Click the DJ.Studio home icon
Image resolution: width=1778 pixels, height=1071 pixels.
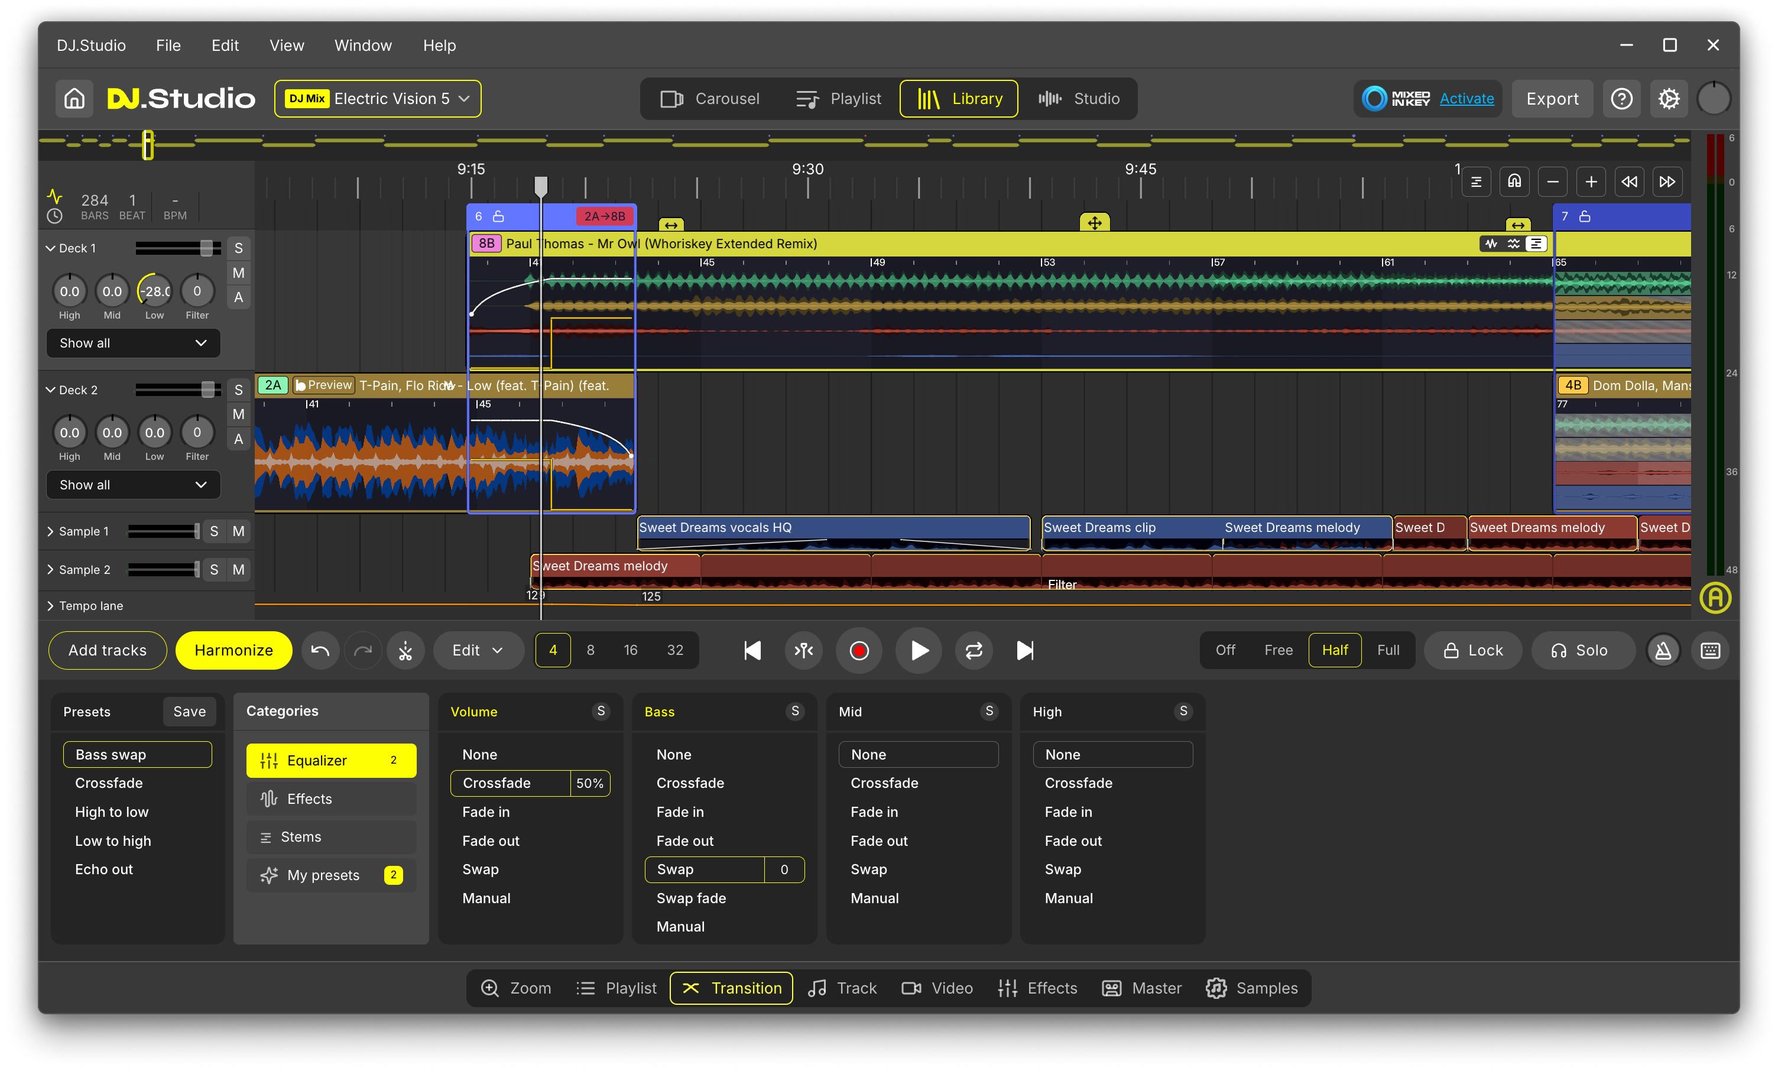74,98
